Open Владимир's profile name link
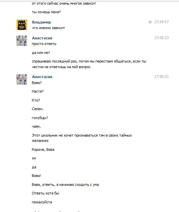This screenshot has width=179, height=212. point(41,22)
